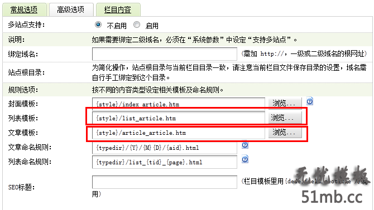Click the 绑定域名 label

click(23, 54)
